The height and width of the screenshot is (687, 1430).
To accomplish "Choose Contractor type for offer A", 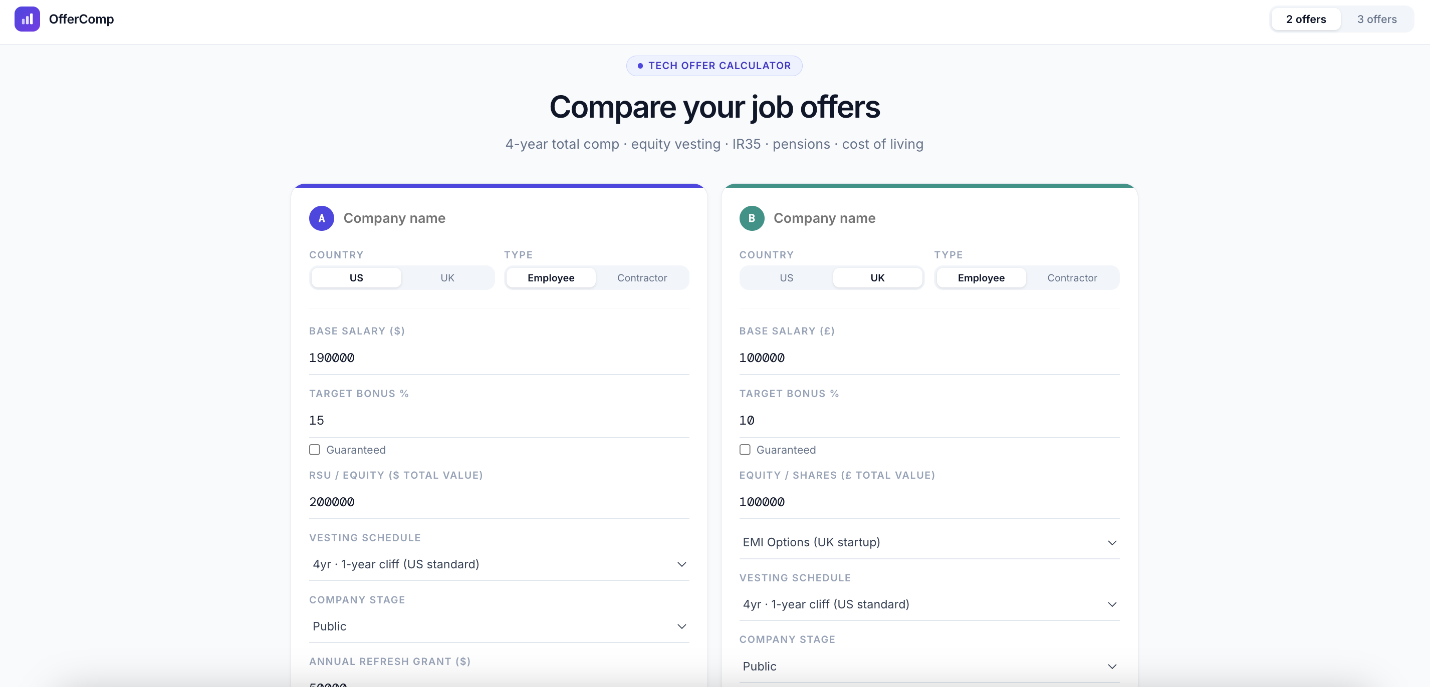I will point(642,277).
